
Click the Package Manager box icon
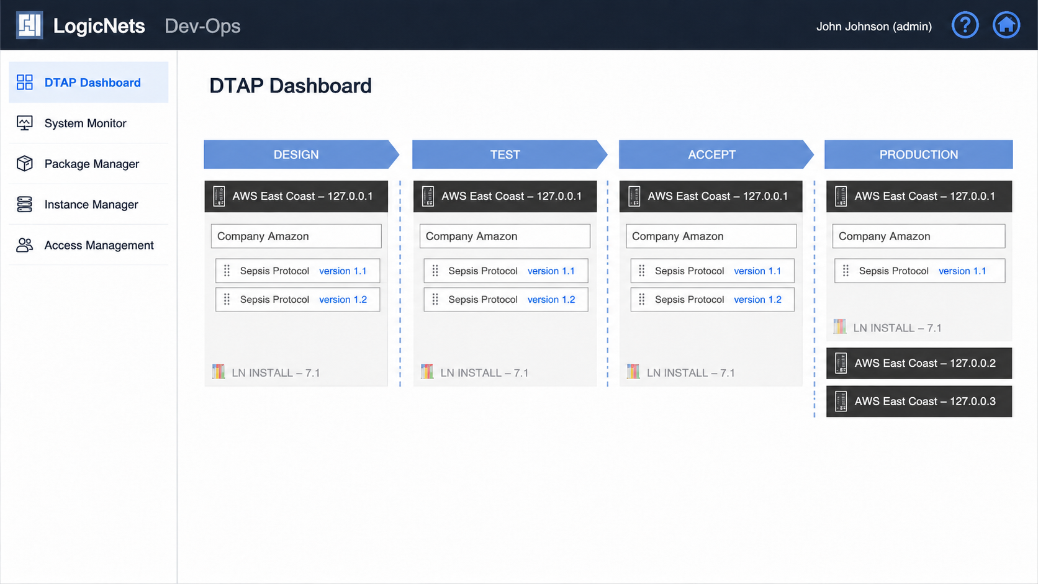coord(25,164)
